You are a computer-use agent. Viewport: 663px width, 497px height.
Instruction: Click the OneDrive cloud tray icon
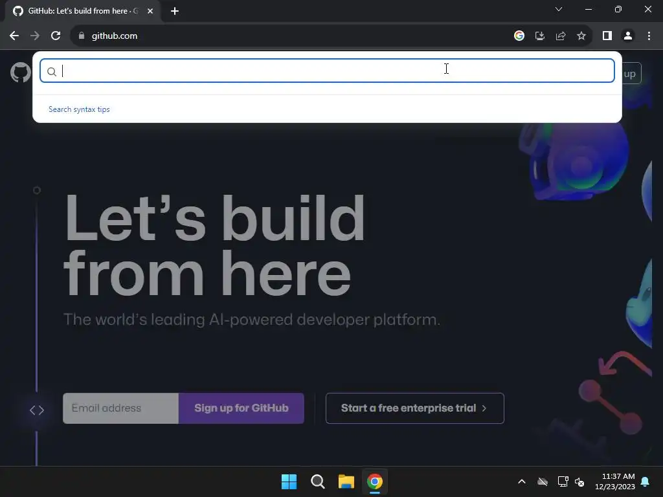[543, 481]
